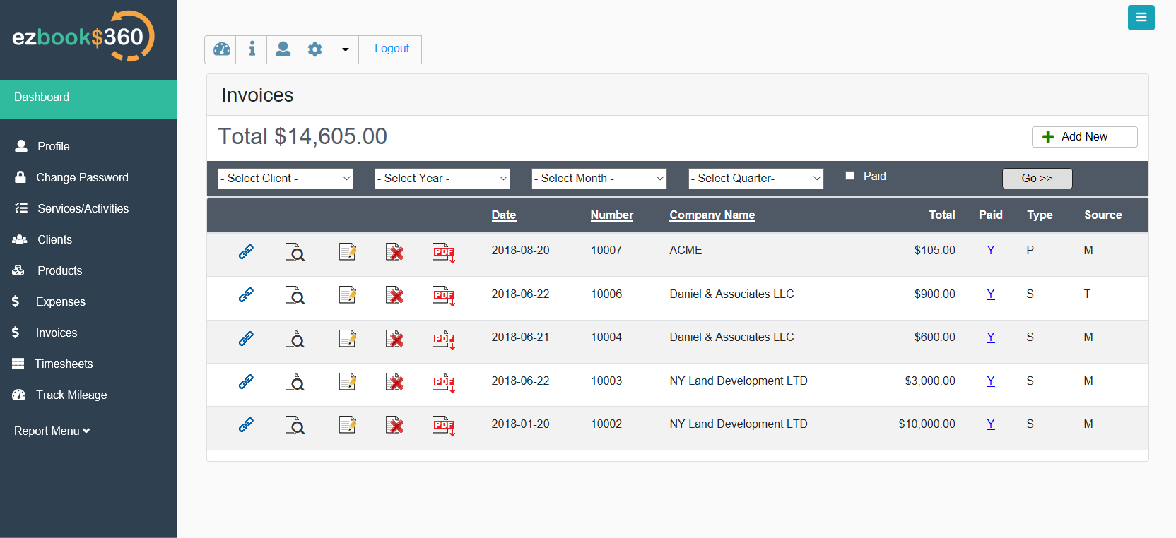The height and width of the screenshot is (538, 1176).
Task: Go to Track Mileage in sidebar
Action: coord(71,395)
